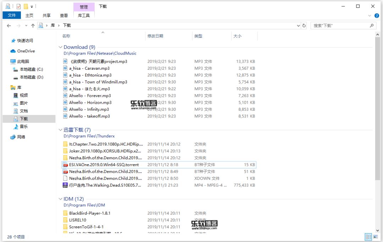The width and height of the screenshot is (383, 242).
Task: Click 下载 in the address bar
Action: point(67,25)
